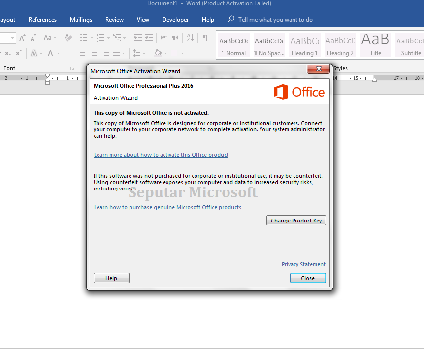Open the Shading color dropdown arrow

coord(166,54)
